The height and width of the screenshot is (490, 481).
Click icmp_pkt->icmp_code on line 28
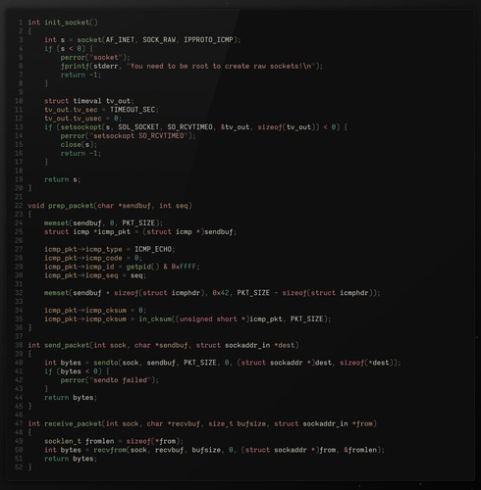coord(83,258)
